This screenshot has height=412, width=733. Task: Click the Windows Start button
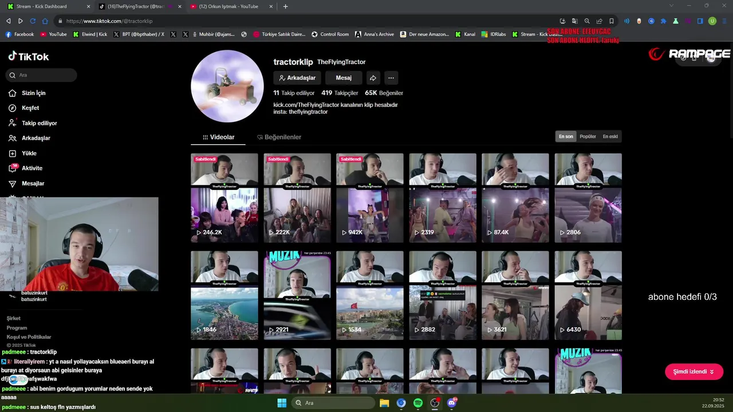(x=282, y=403)
